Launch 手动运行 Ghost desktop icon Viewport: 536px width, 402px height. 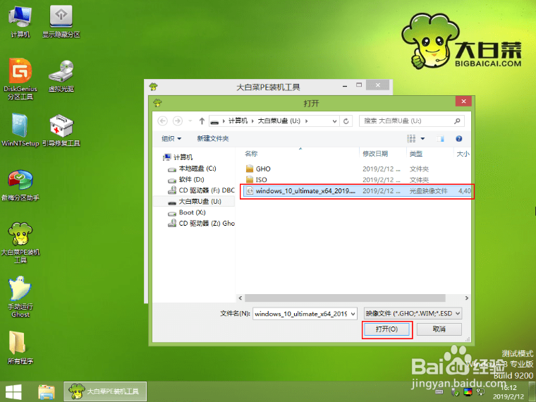(20, 297)
